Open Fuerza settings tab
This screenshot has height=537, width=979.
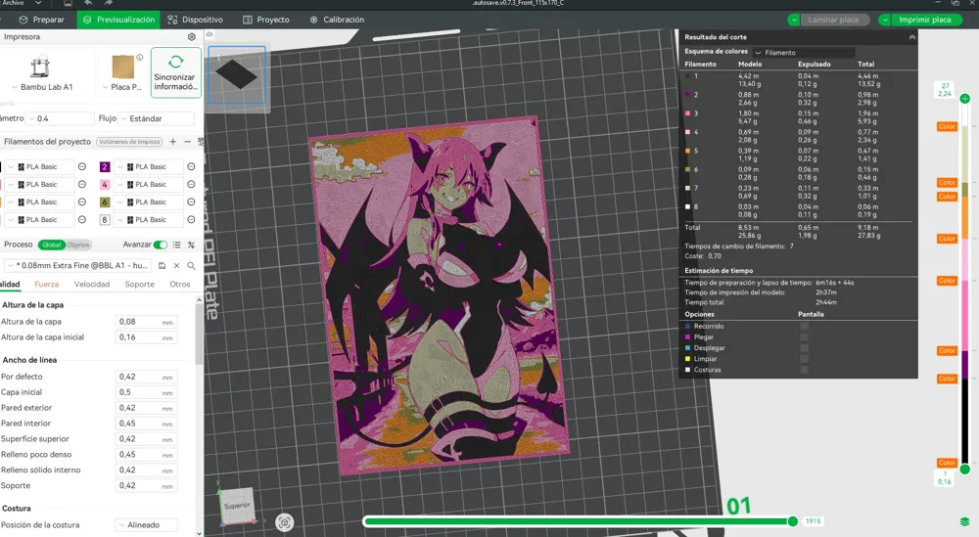click(47, 285)
